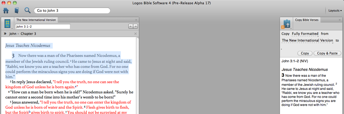Click verse 3 text In reply Jesus declared
The width and height of the screenshot is (344, 114).
click(x=31, y=82)
